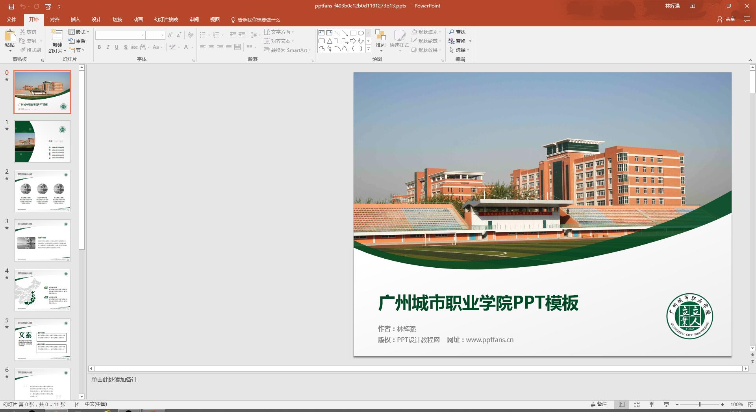Select the rectangle shape in shapes gallery
756x412 pixels.
[353, 33]
